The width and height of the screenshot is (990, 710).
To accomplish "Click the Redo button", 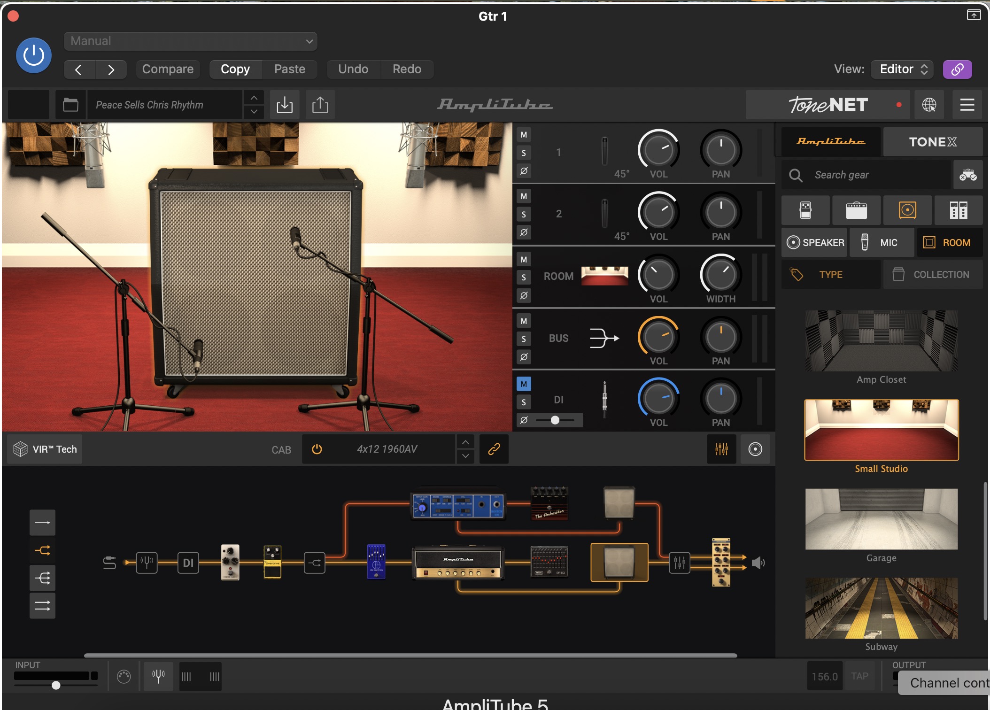I will click(x=407, y=69).
